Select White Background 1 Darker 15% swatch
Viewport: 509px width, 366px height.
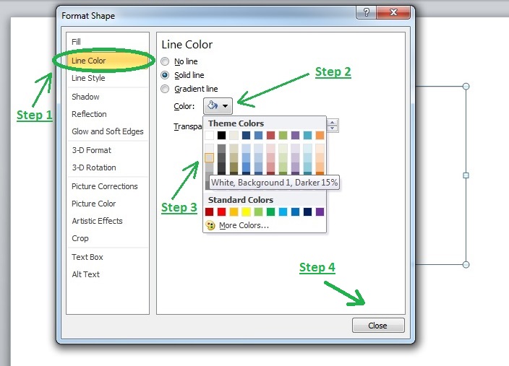click(x=210, y=158)
